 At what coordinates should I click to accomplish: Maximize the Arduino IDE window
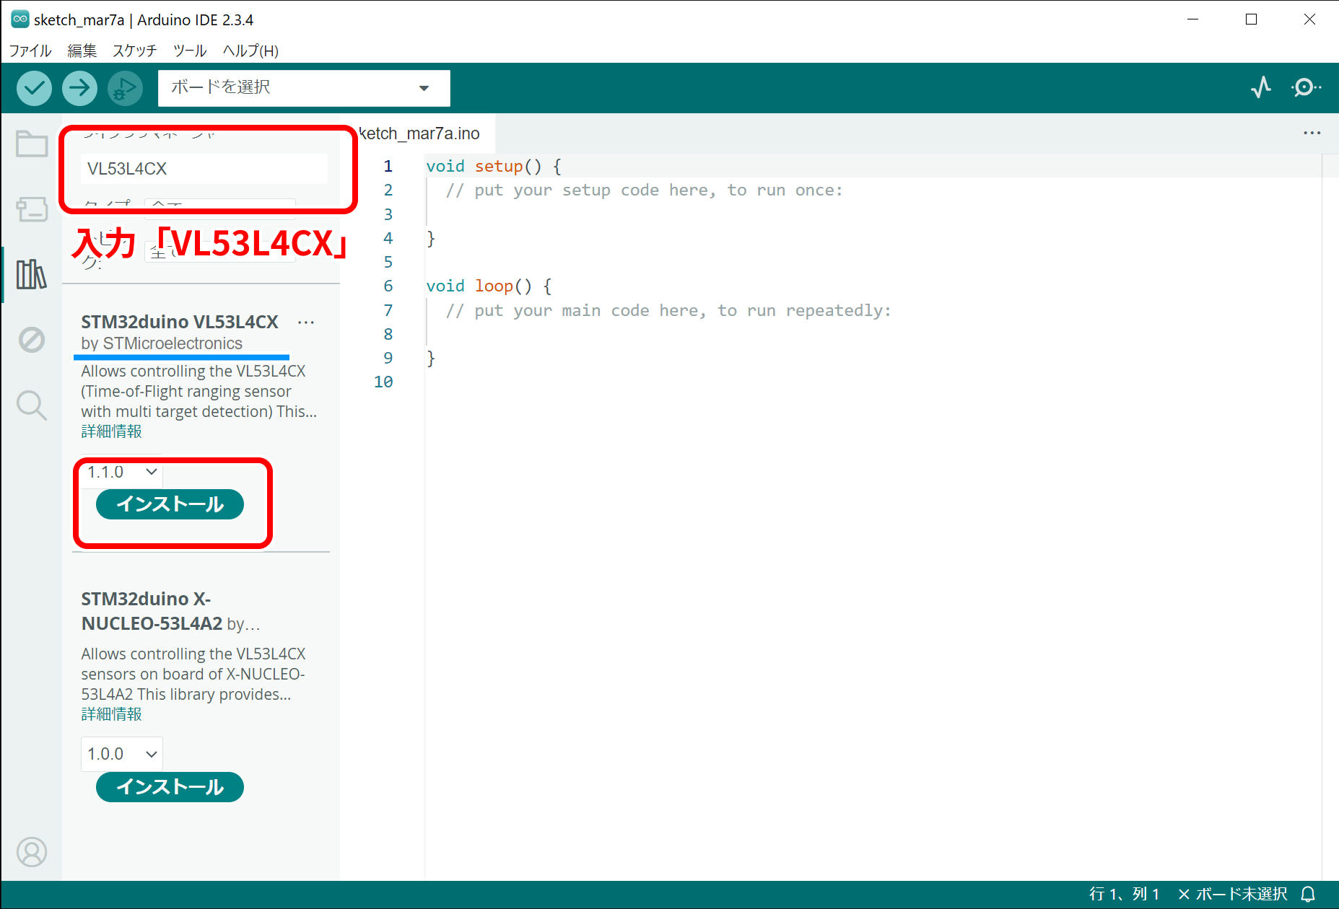click(1251, 19)
